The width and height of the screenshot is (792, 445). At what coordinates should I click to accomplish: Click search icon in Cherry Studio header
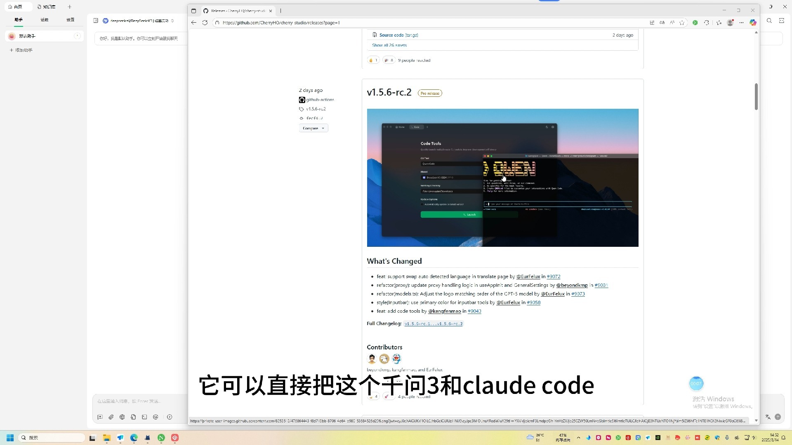[x=769, y=21]
